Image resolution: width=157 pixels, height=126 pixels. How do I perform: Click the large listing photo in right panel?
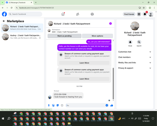coord(135,26)
